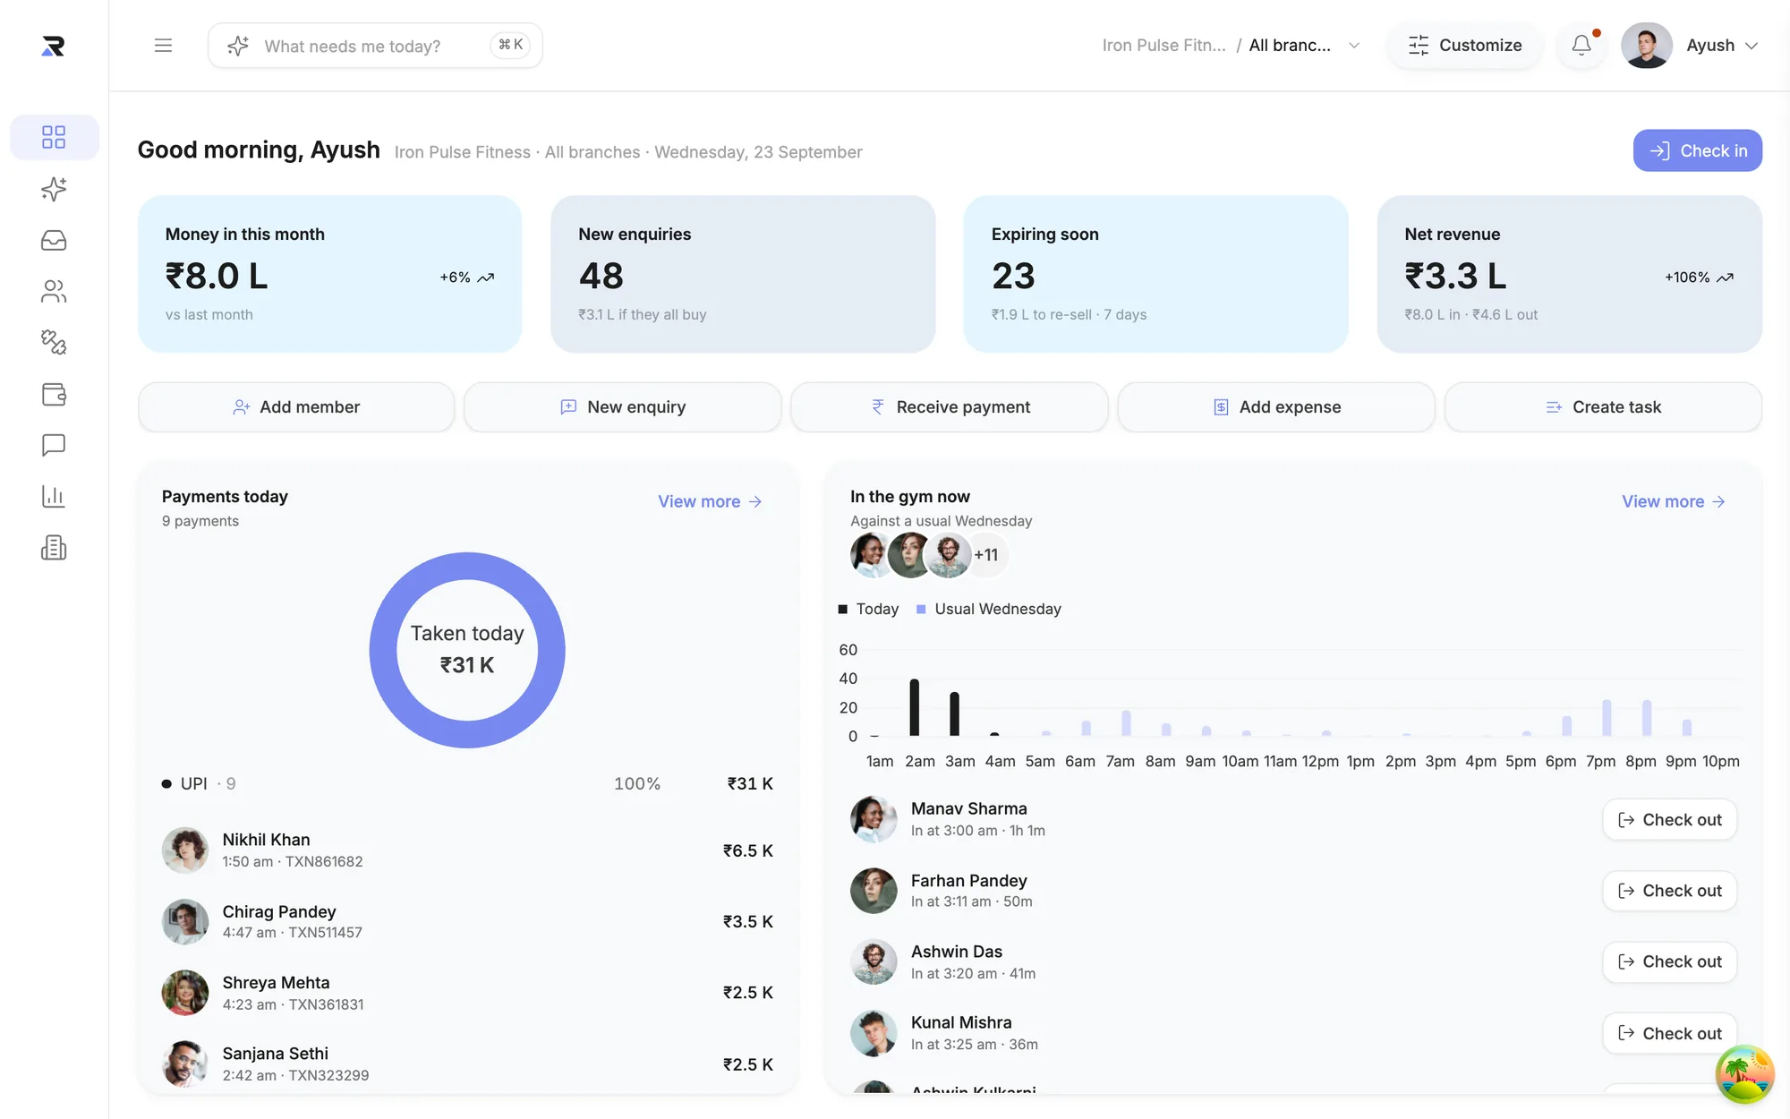Click Receive payment quick action
The width and height of the screenshot is (1790, 1119).
click(x=950, y=407)
